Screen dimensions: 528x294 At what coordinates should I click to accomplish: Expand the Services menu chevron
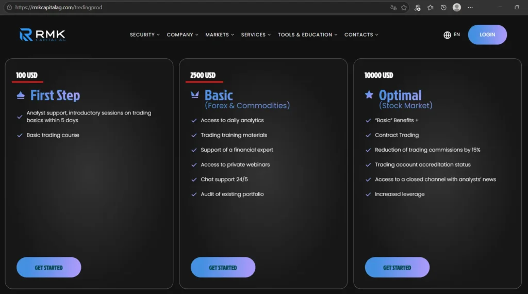coord(269,35)
